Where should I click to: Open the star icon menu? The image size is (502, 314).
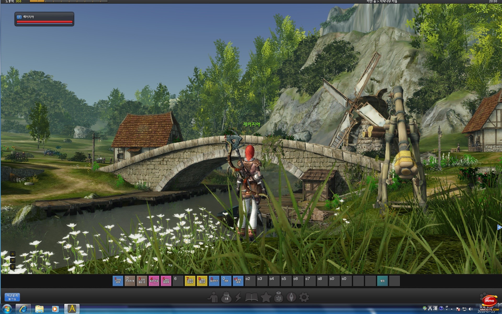[x=266, y=297]
